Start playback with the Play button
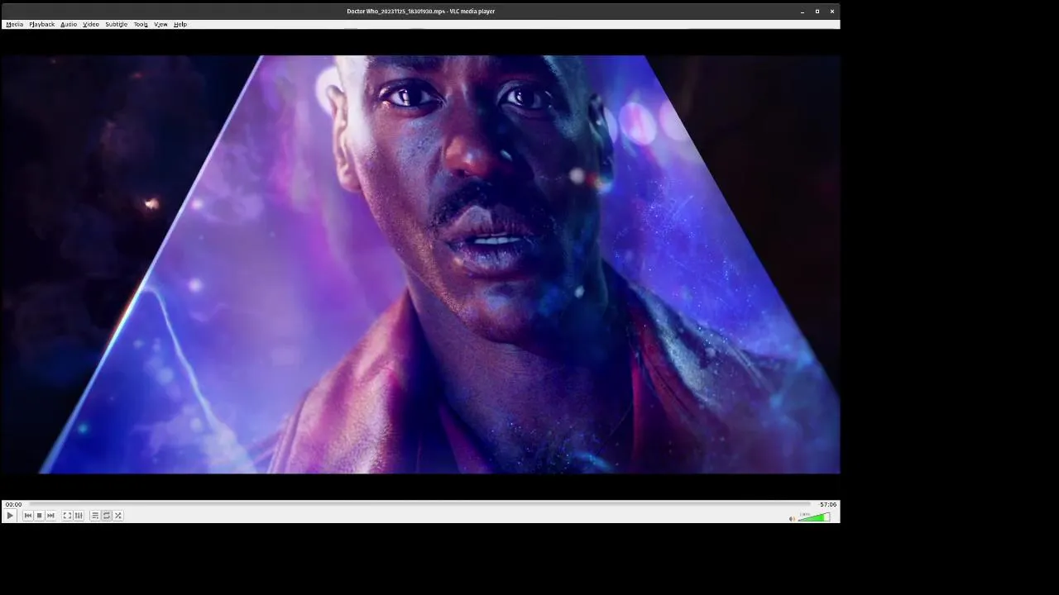This screenshot has width=1059, height=595. pos(10,516)
